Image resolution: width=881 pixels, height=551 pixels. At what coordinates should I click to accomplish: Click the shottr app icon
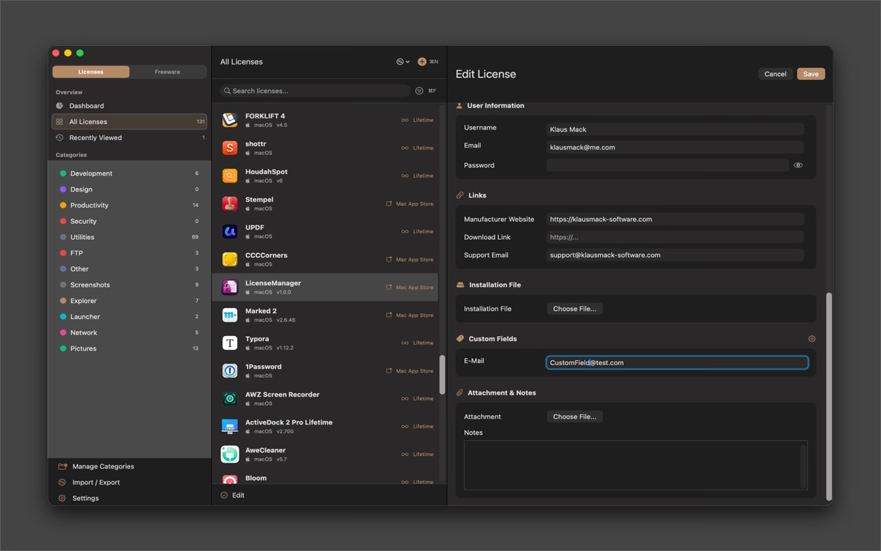pos(230,148)
